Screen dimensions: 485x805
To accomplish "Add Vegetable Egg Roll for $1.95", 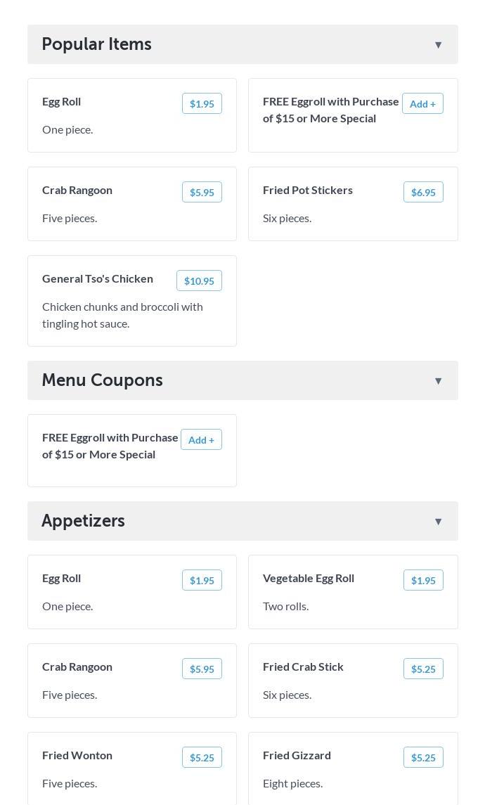I will click(x=423, y=581).
